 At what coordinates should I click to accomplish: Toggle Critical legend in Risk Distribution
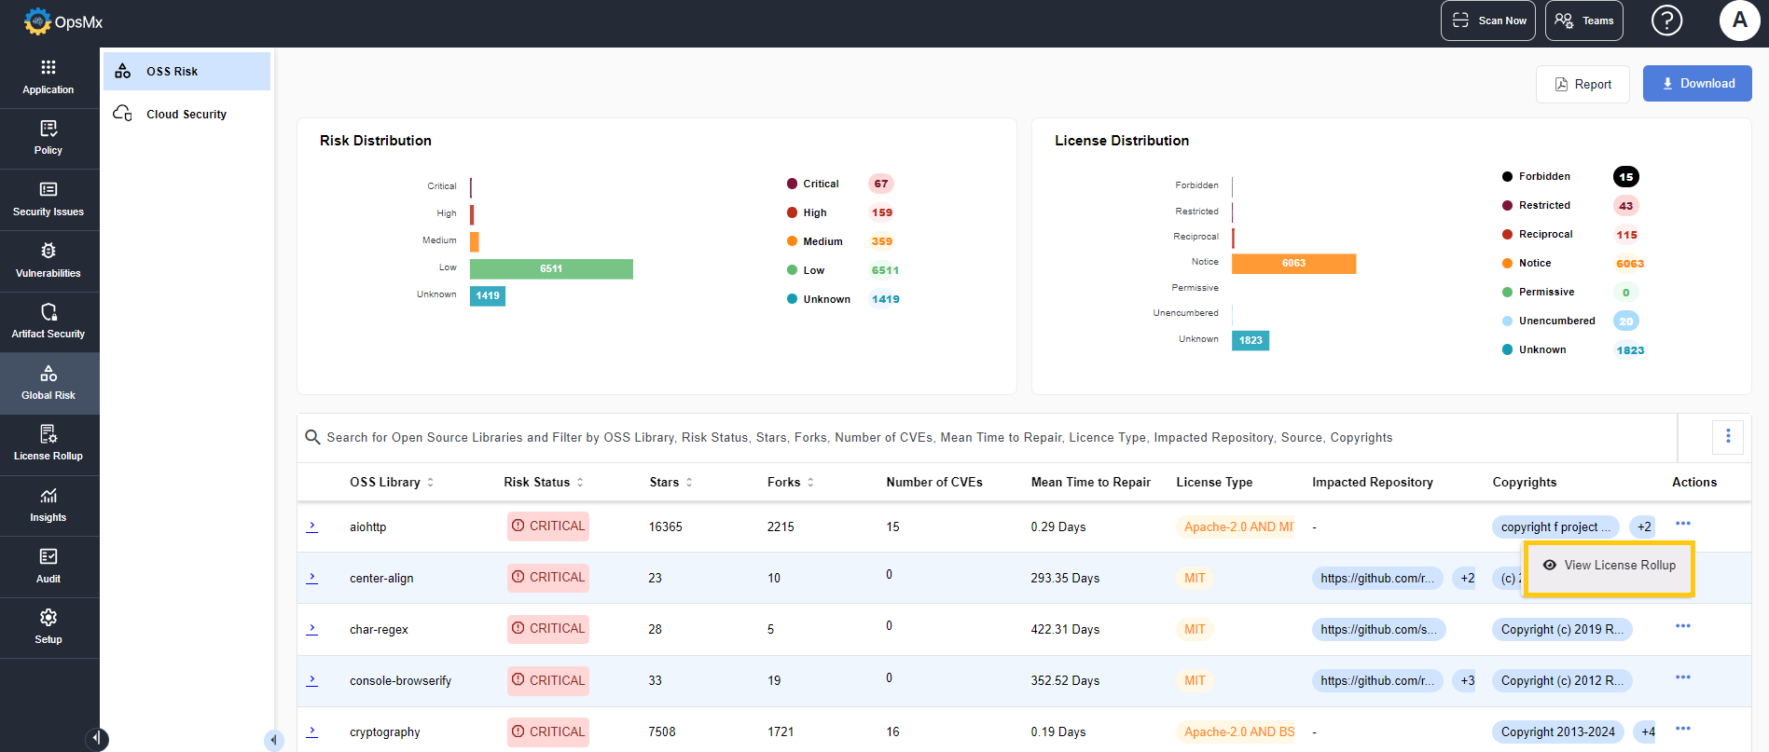coord(820,185)
